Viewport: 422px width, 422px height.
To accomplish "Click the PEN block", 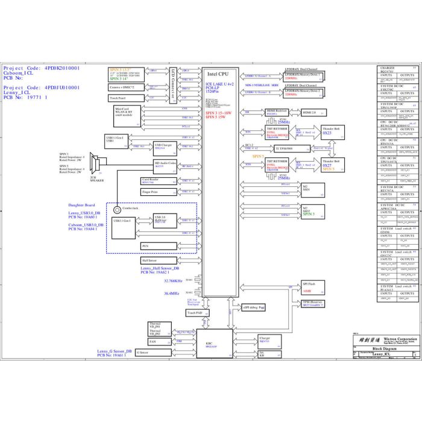I will pyautogui.click(x=159, y=246).
